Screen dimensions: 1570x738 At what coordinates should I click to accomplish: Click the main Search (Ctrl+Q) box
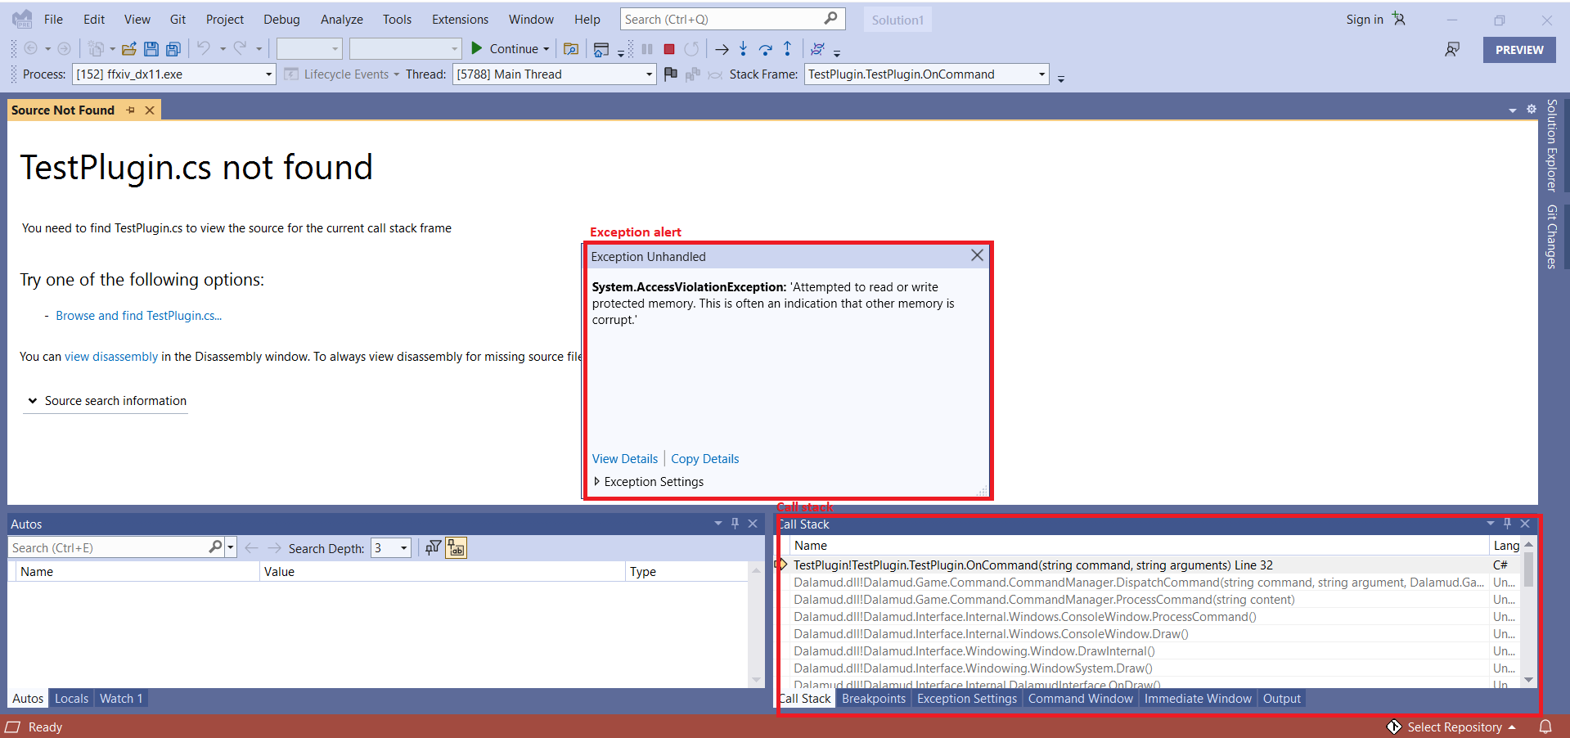coord(732,19)
